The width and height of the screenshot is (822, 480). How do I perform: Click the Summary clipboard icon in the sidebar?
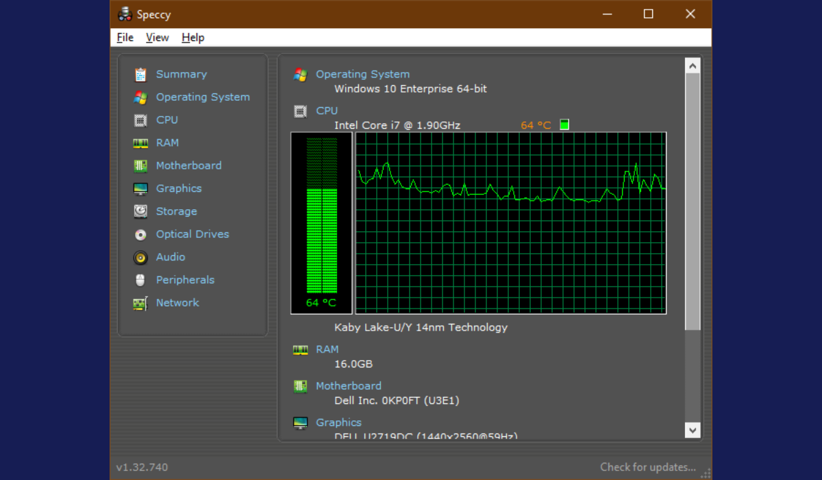140,75
